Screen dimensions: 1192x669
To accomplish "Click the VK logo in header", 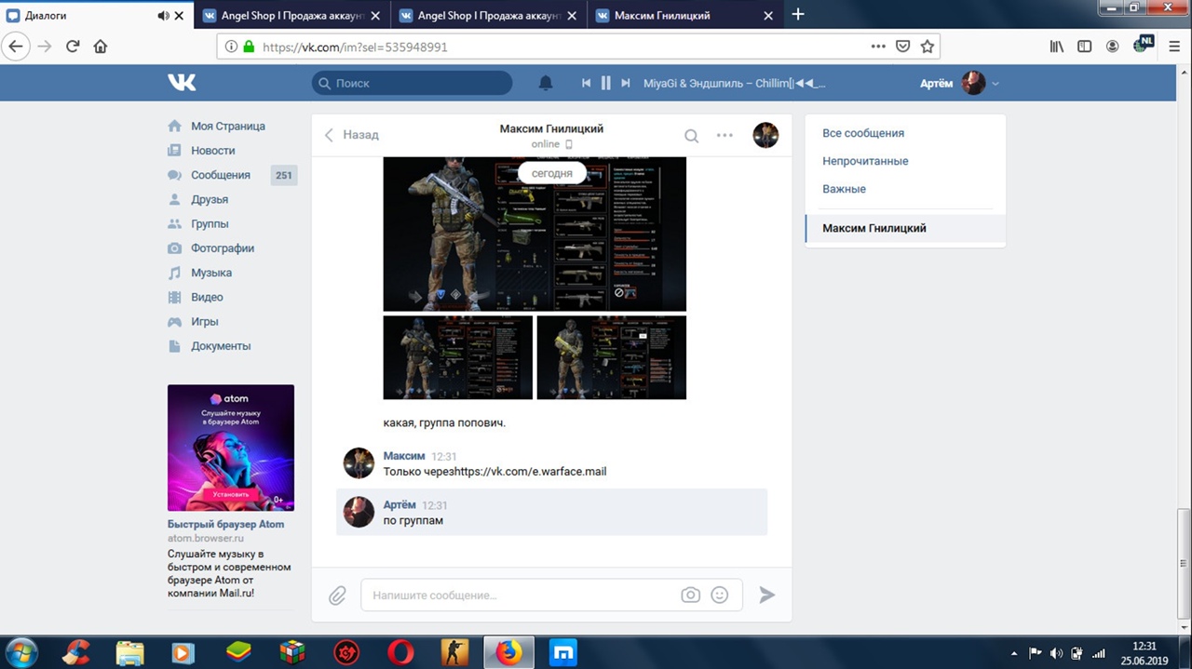I will 182,83.
